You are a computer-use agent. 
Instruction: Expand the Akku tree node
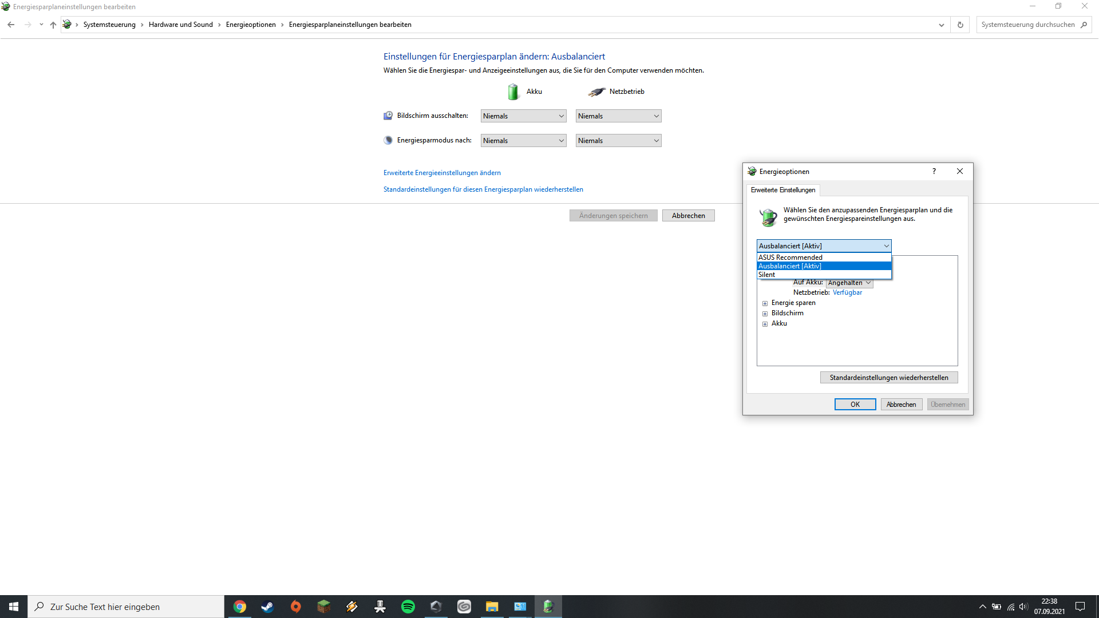coord(765,324)
